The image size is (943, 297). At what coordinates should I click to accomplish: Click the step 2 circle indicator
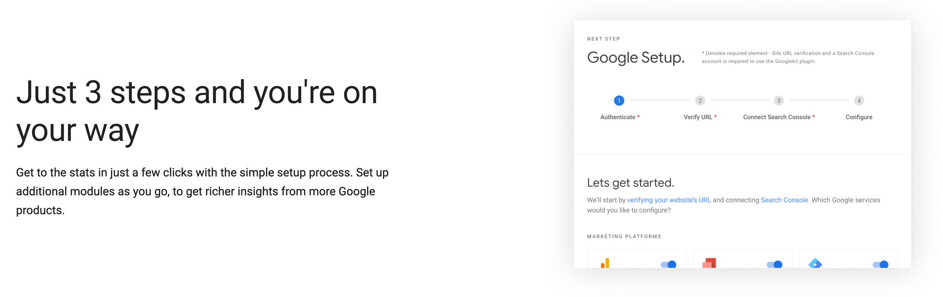point(700,101)
